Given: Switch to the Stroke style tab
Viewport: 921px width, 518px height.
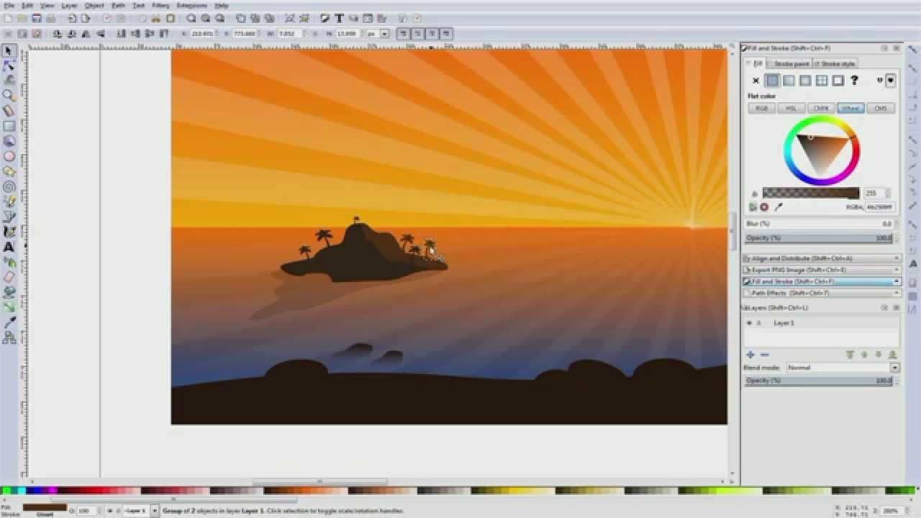Looking at the screenshot, I should coord(838,64).
